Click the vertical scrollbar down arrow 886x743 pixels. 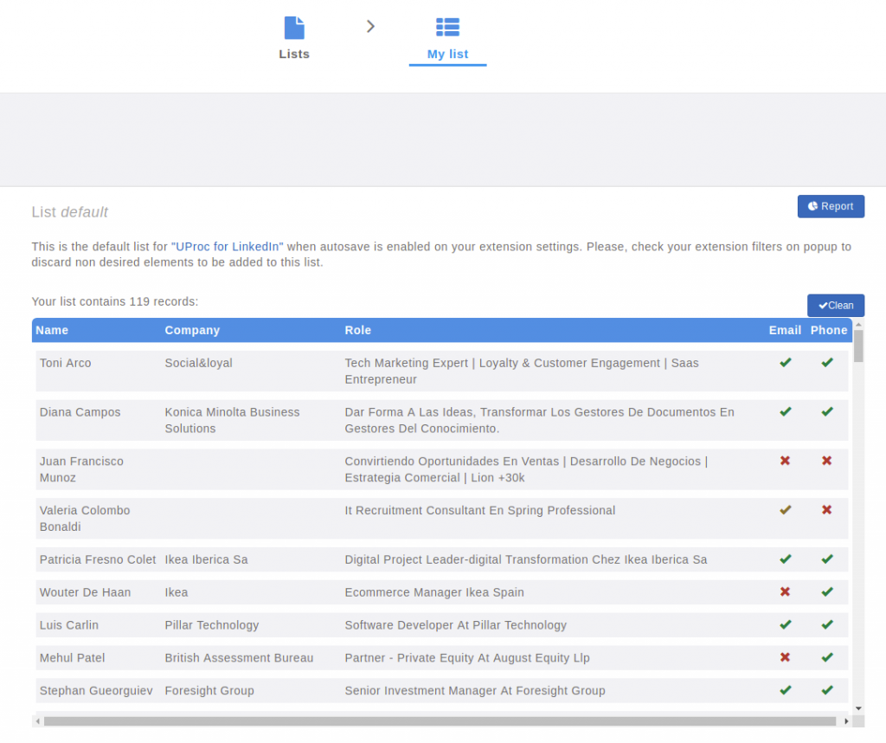[858, 708]
